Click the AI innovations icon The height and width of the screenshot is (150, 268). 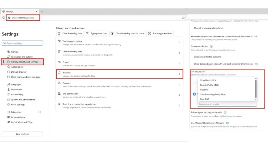click(x=9, y=117)
